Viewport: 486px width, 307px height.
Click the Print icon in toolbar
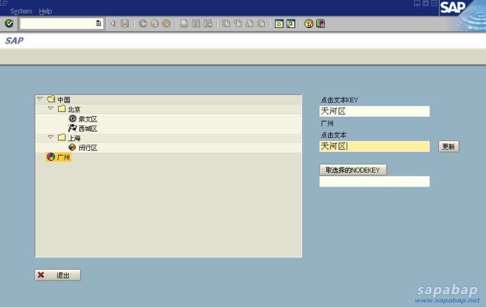pos(184,23)
